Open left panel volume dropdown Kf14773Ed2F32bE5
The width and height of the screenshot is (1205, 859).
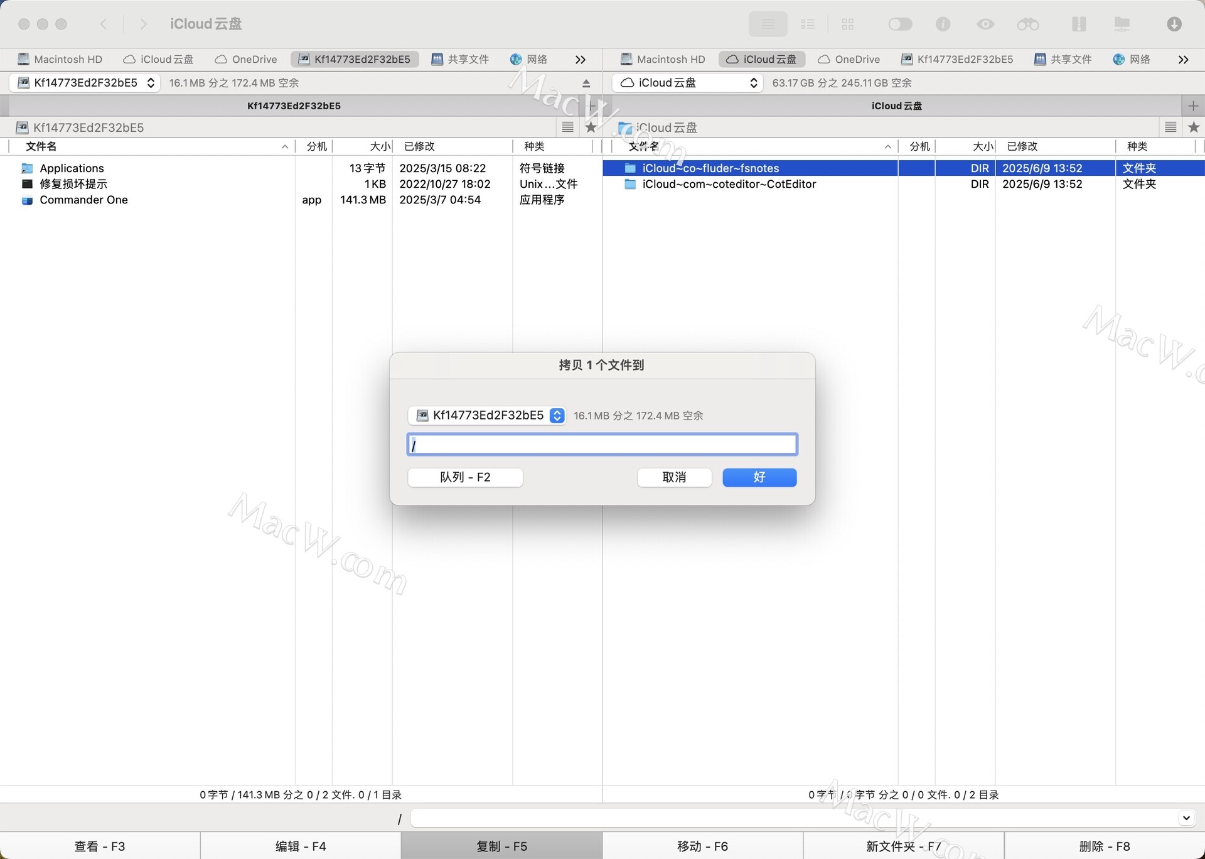(x=85, y=83)
